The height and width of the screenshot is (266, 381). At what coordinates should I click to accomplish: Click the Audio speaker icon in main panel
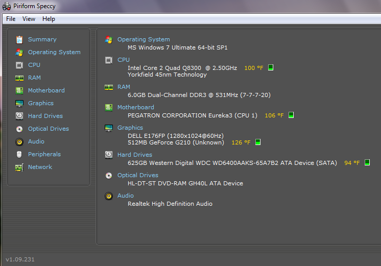tap(109, 196)
